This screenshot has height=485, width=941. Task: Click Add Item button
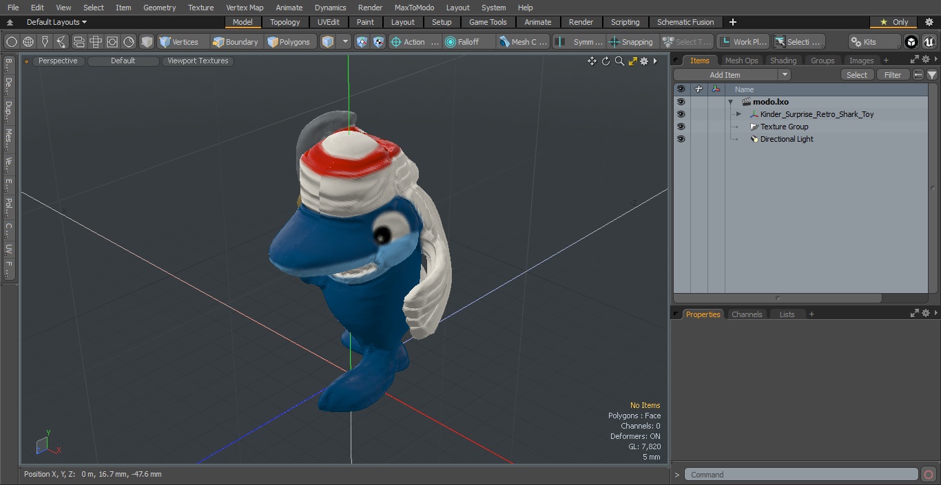725,75
